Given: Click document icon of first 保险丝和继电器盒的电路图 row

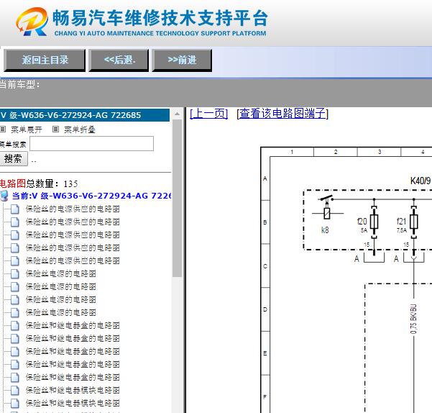Looking at the screenshot, I should 15,326.
